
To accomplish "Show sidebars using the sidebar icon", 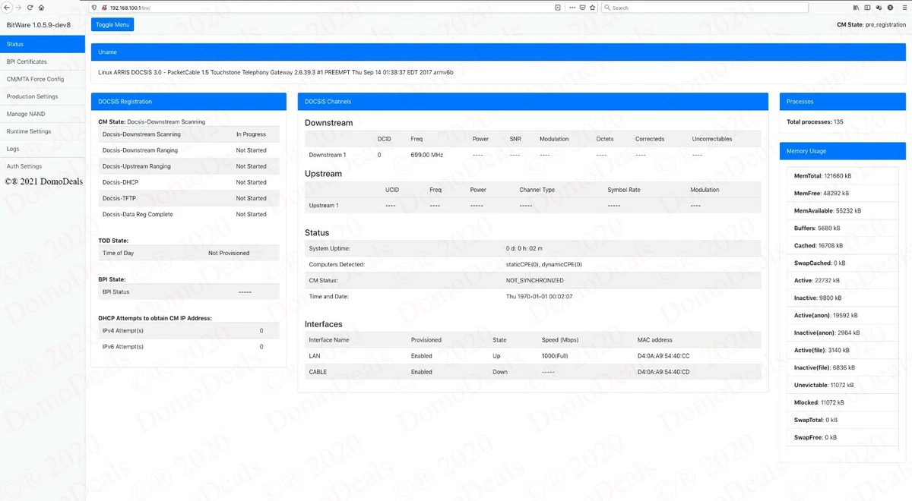I will [x=867, y=7].
